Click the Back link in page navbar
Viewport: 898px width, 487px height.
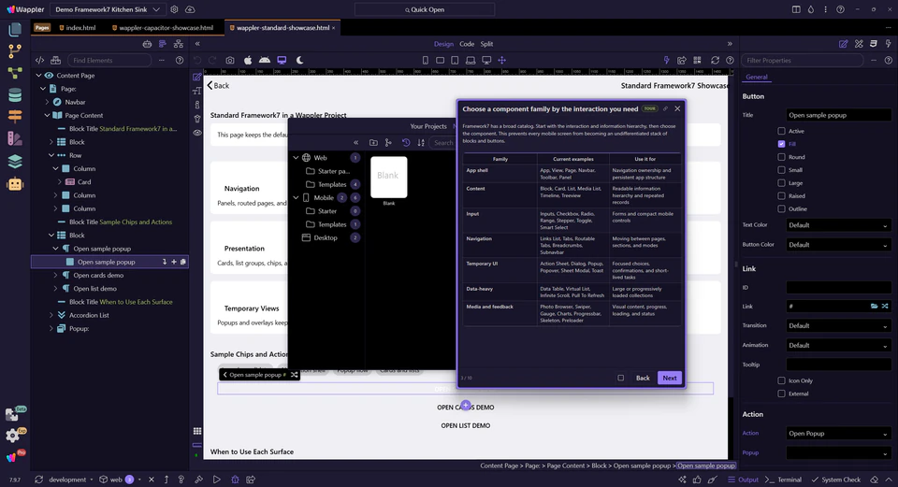tap(218, 85)
